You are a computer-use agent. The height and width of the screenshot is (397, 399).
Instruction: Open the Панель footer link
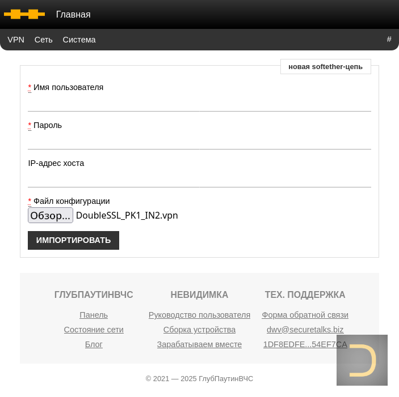coord(94,315)
